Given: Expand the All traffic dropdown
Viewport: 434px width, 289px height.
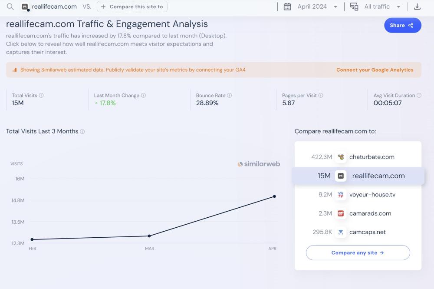Looking at the screenshot, I should (382, 7).
